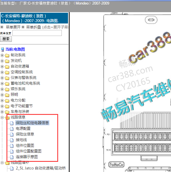Click the 菜单展开 expand-all icon
171x172 pixels.
[2, 27]
